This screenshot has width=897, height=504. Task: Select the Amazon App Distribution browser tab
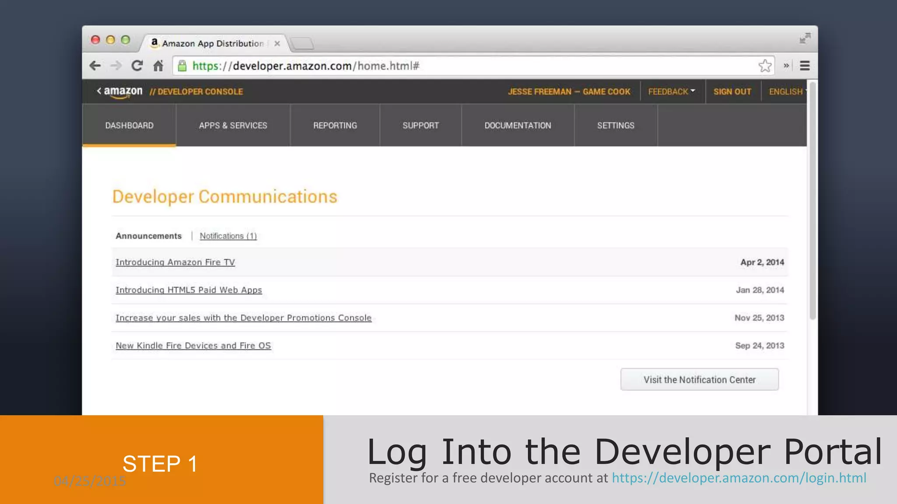[213, 43]
